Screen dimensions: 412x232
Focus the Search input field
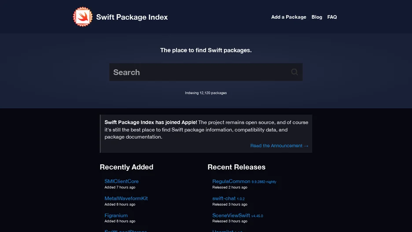[206, 72]
